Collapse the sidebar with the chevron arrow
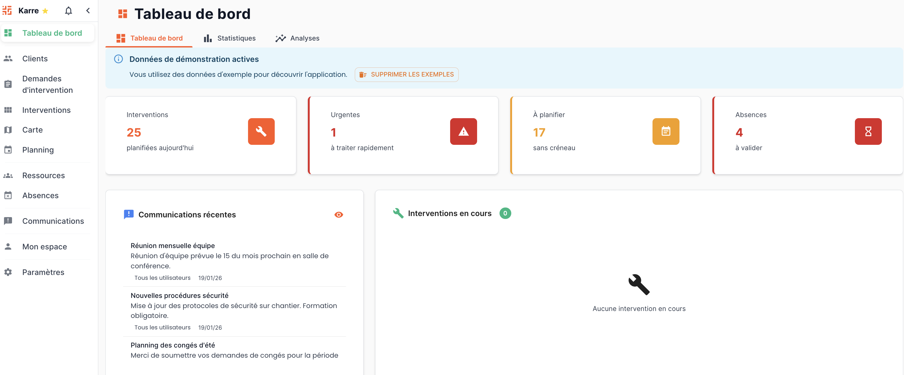The image size is (904, 375). [x=88, y=11]
